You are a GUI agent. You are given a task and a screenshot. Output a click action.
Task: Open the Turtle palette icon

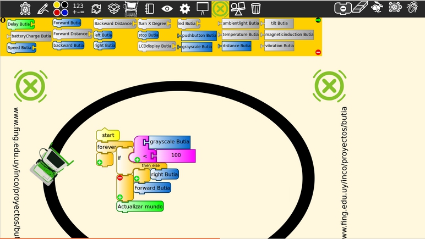coord(25,9)
